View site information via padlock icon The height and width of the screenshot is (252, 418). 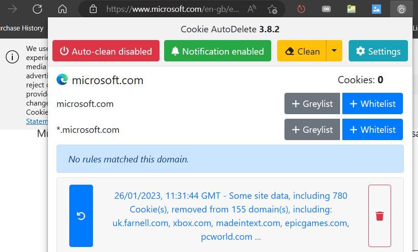pyautogui.click(x=93, y=9)
